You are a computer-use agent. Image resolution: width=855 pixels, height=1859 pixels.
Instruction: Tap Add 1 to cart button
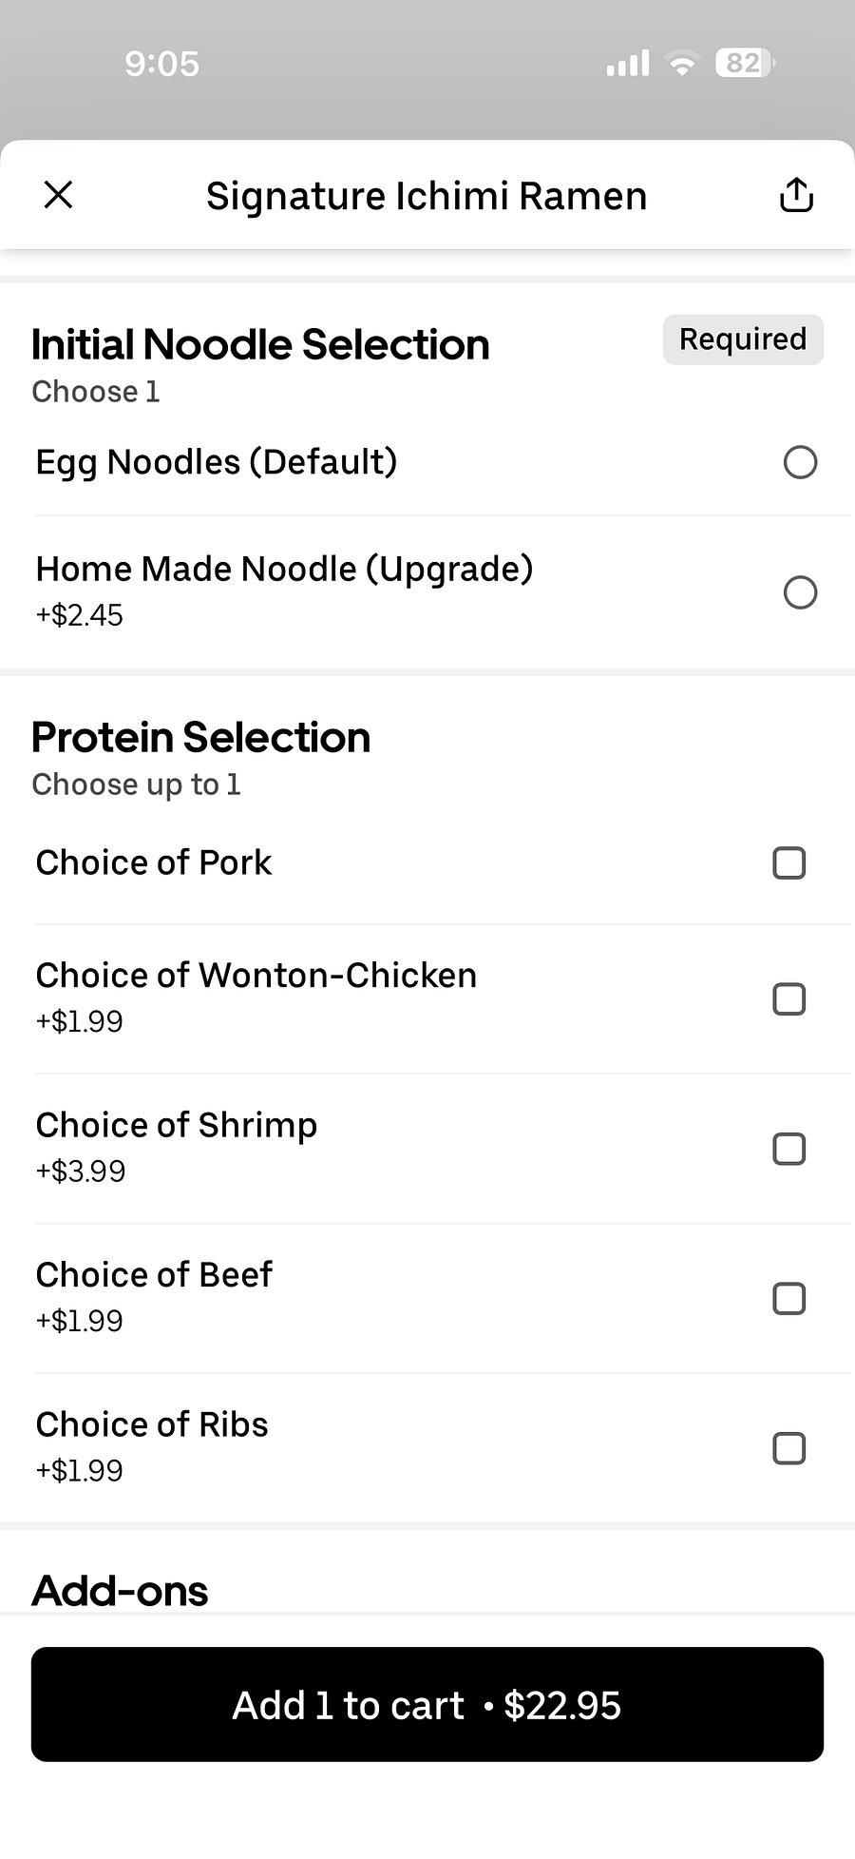[427, 1704]
